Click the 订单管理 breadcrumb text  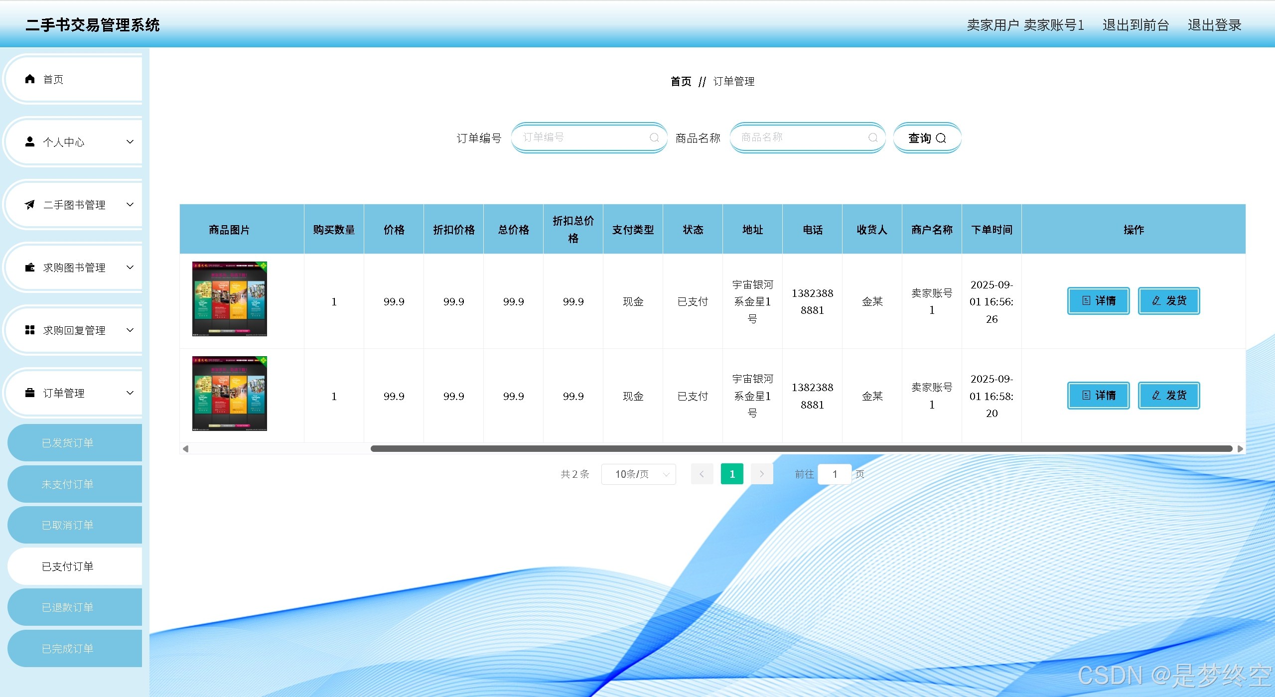(734, 81)
